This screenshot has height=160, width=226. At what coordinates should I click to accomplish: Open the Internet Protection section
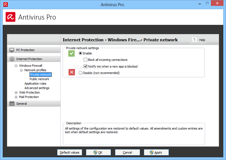click(34, 59)
